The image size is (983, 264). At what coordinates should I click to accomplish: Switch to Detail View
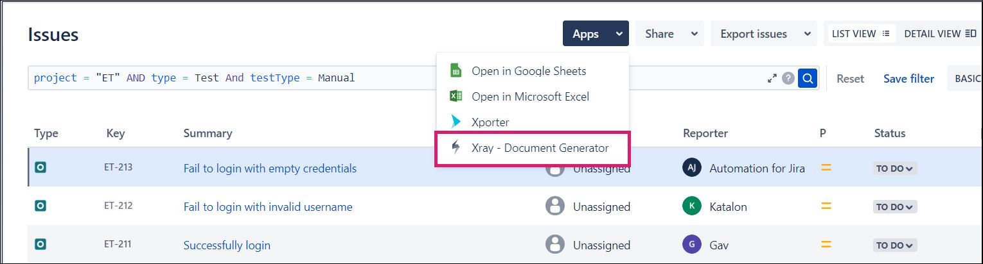coord(939,34)
